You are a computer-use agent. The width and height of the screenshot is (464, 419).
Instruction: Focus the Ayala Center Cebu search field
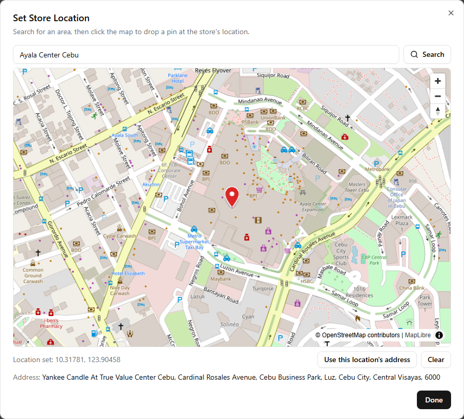[x=206, y=55]
